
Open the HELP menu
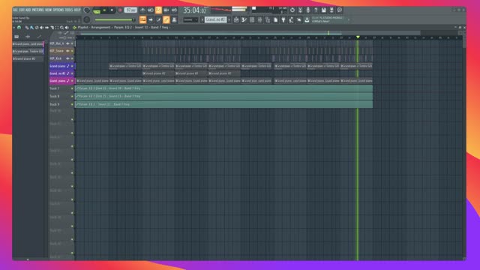(x=77, y=10)
